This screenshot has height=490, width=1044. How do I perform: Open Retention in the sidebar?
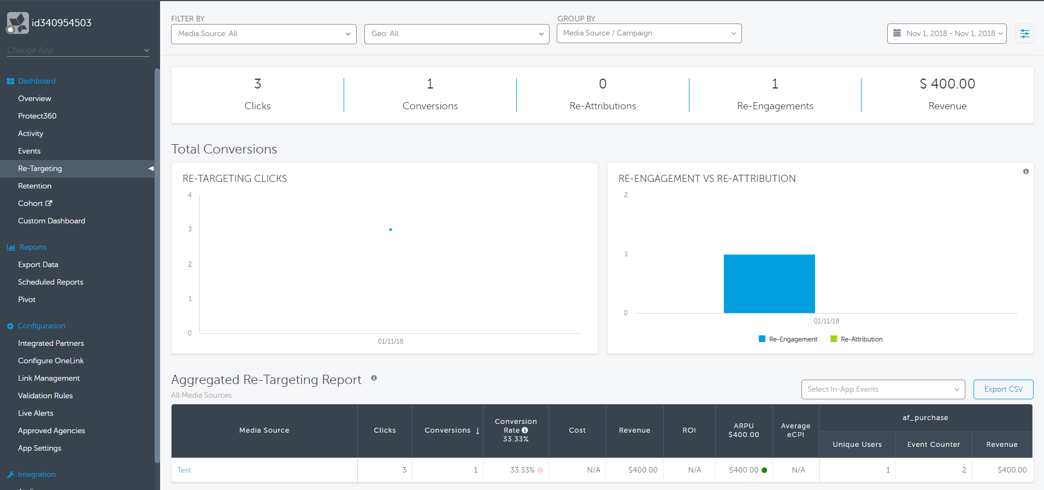pos(34,186)
